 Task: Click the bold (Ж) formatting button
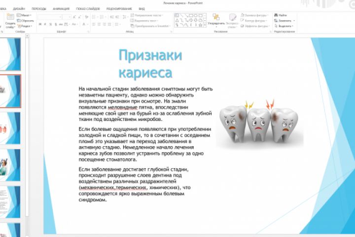coord(40,24)
